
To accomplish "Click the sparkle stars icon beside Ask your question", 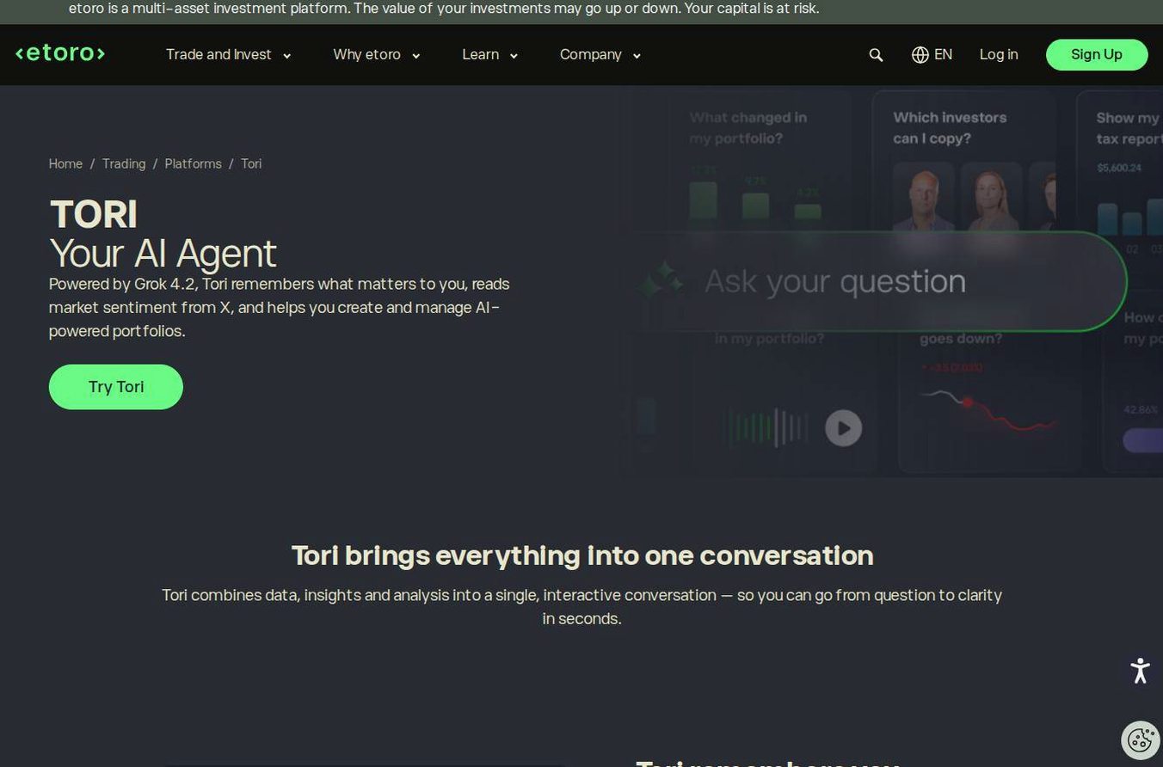I will pos(660,280).
